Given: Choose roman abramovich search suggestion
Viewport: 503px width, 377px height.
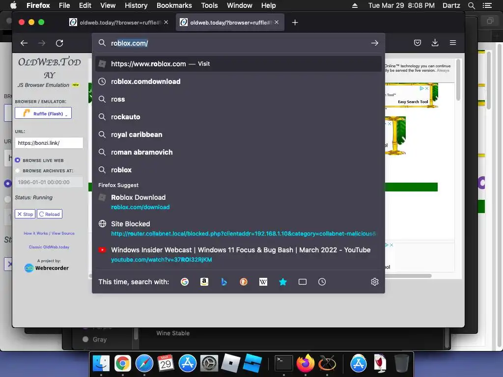Looking at the screenshot, I should [x=238, y=152].
